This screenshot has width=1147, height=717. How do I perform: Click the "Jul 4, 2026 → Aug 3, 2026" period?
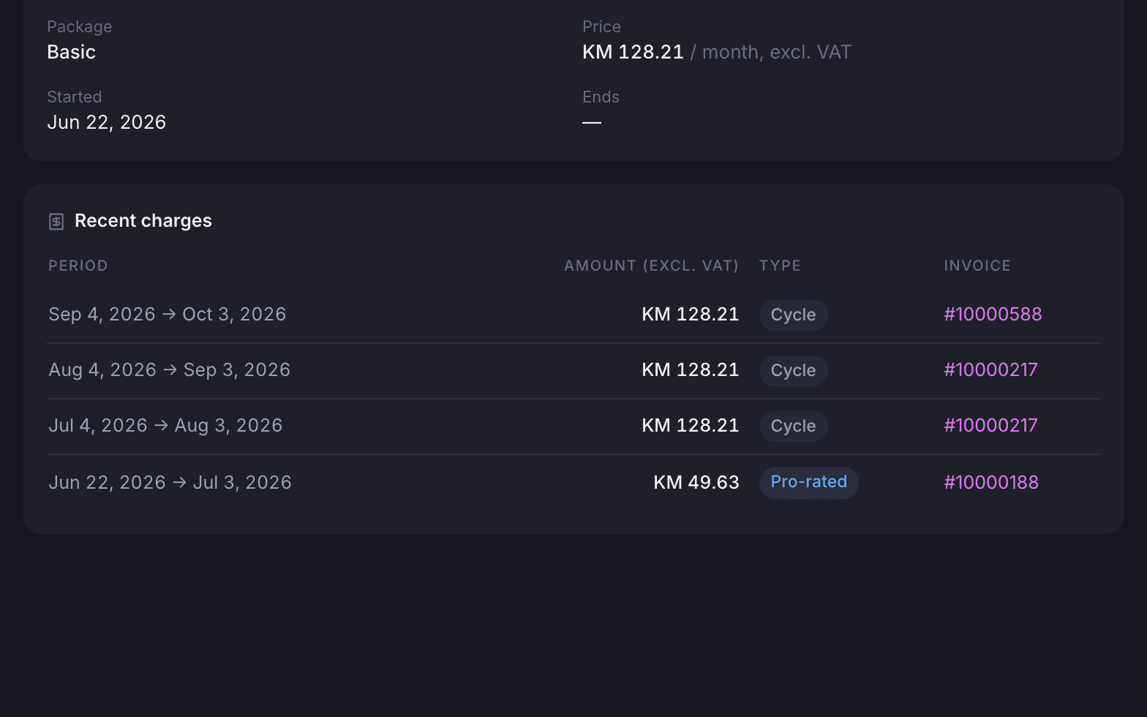point(165,425)
